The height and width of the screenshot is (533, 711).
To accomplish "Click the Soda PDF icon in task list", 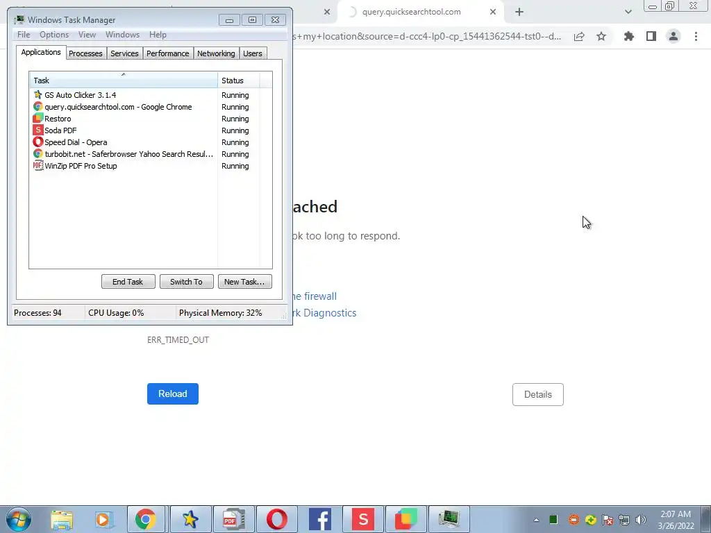I will tap(38, 130).
